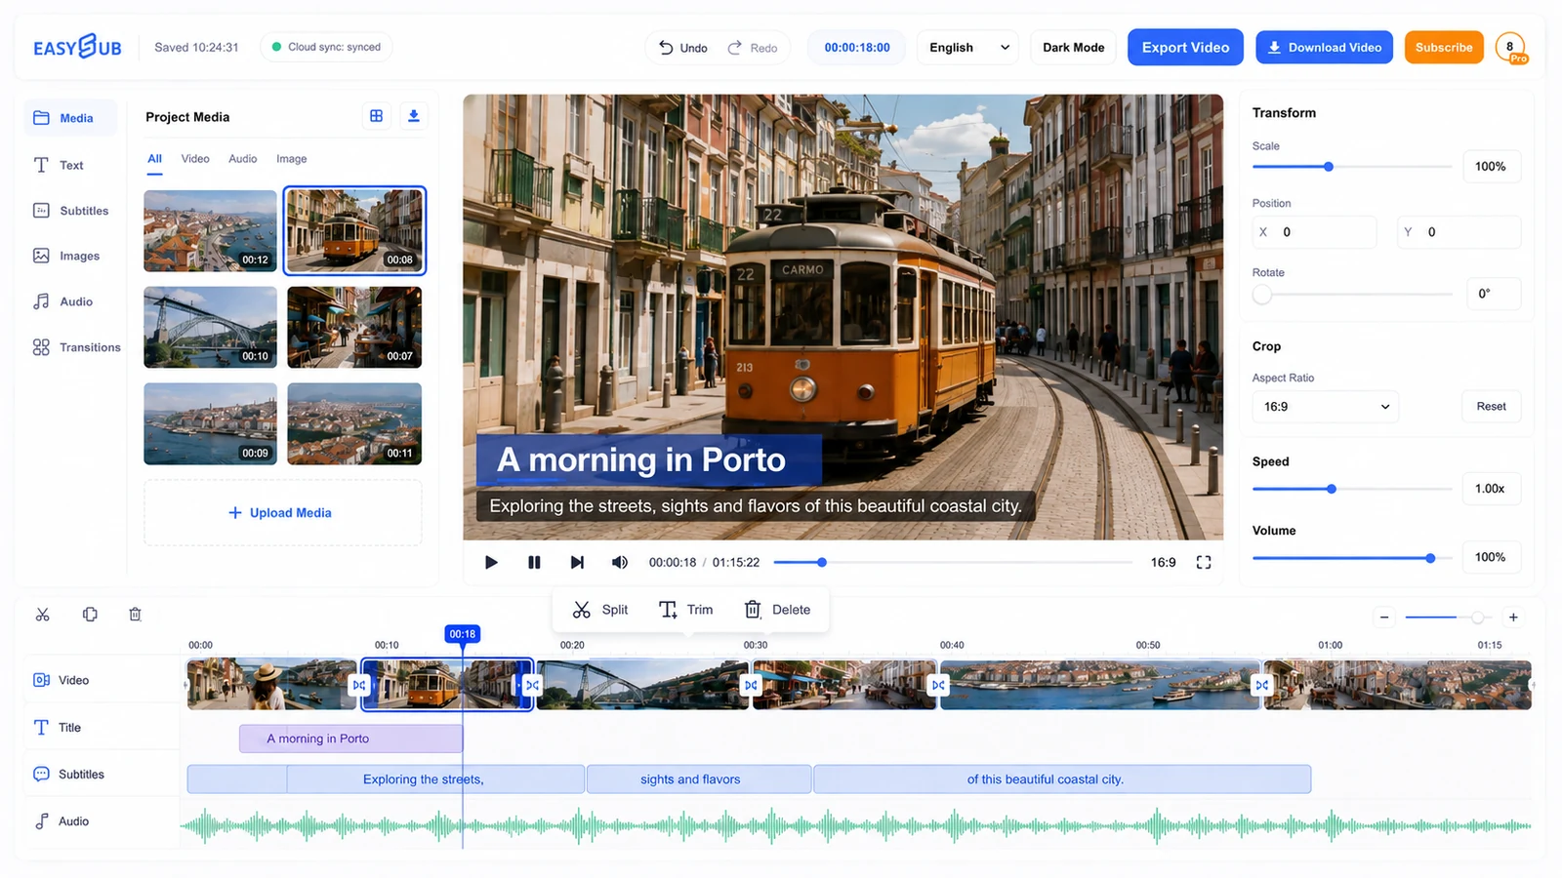The width and height of the screenshot is (1562, 878).
Task: Open the Media sidebar section
Action: click(70, 118)
